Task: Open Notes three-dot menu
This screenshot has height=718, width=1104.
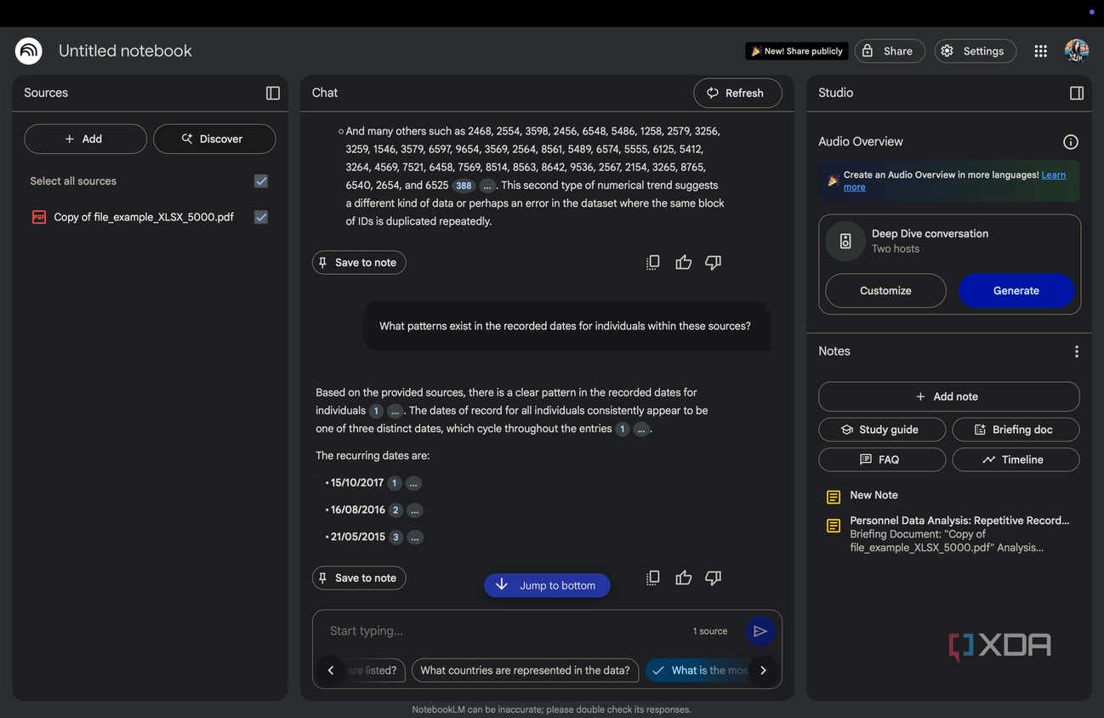Action: pyautogui.click(x=1076, y=351)
